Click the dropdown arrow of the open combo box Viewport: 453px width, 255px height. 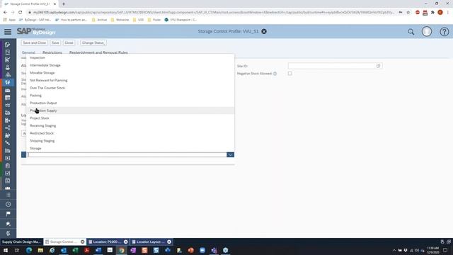point(230,155)
